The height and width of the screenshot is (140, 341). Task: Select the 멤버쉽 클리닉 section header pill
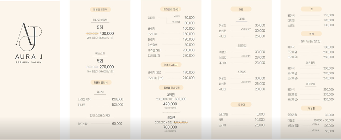(x=101, y=9)
